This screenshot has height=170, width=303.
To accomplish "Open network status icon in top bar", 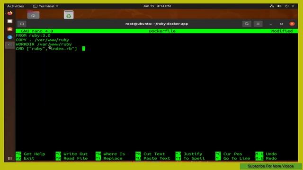I will pos(272,6).
